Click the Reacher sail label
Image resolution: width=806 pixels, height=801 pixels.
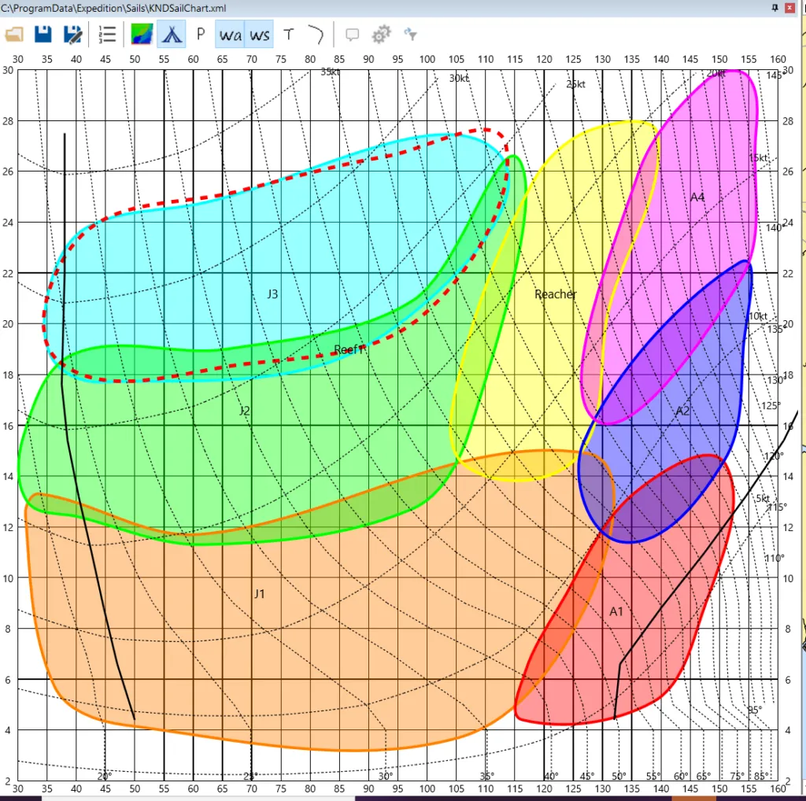555,294
